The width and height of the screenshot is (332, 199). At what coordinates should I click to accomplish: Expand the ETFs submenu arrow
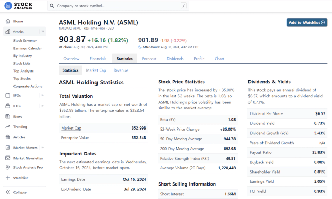pyautogui.click(x=43, y=106)
